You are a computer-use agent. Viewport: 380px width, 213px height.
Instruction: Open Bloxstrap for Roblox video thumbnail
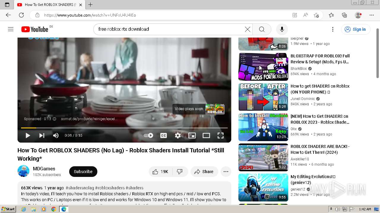coord(263,67)
